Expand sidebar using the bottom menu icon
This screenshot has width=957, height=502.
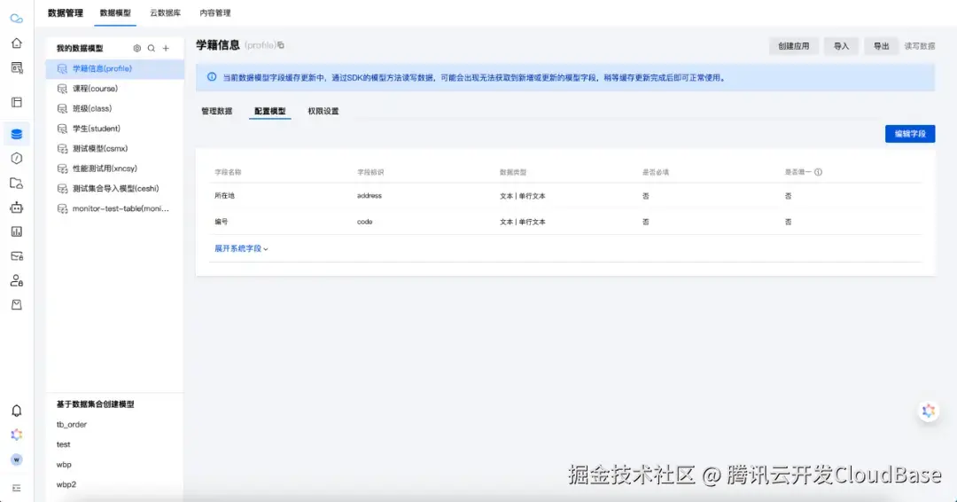tap(17, 488)
